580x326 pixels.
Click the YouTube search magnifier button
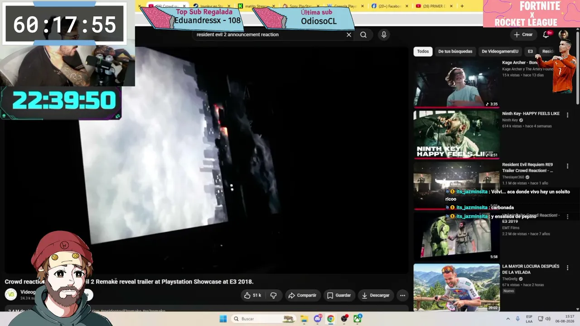(x=363, y=34)
